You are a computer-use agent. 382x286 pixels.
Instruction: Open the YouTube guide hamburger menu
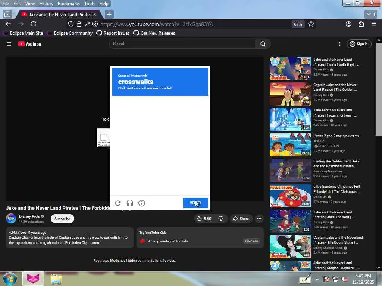[x=9, y=44]
